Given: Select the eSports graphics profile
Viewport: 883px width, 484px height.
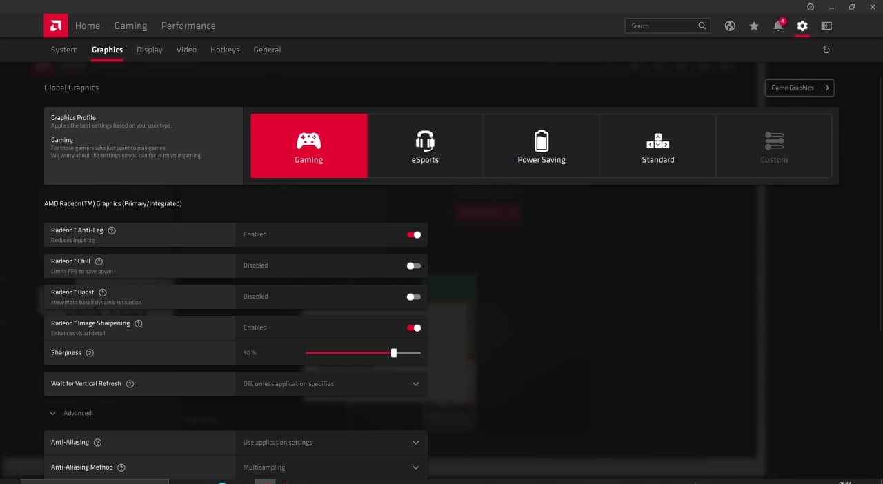Looking at the screenshot, I should click(425, 146).
